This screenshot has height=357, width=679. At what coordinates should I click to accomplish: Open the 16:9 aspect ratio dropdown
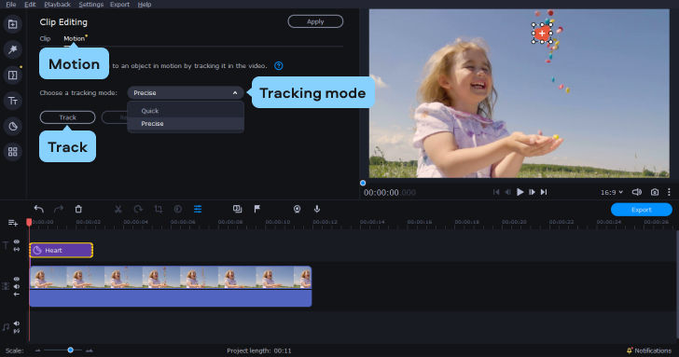point(612,192)
